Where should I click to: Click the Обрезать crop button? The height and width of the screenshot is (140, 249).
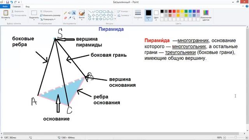pyautogui.click(x=46, y=11)
